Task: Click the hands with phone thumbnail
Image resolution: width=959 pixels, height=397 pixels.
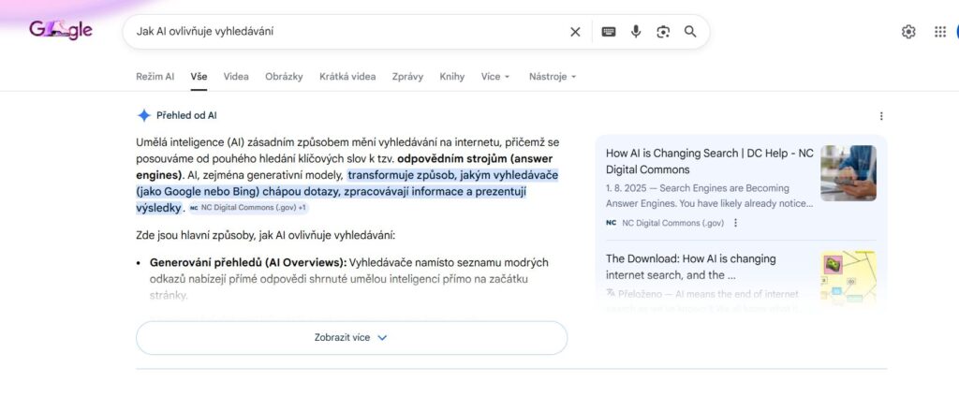Action: (x=848, y=173)
